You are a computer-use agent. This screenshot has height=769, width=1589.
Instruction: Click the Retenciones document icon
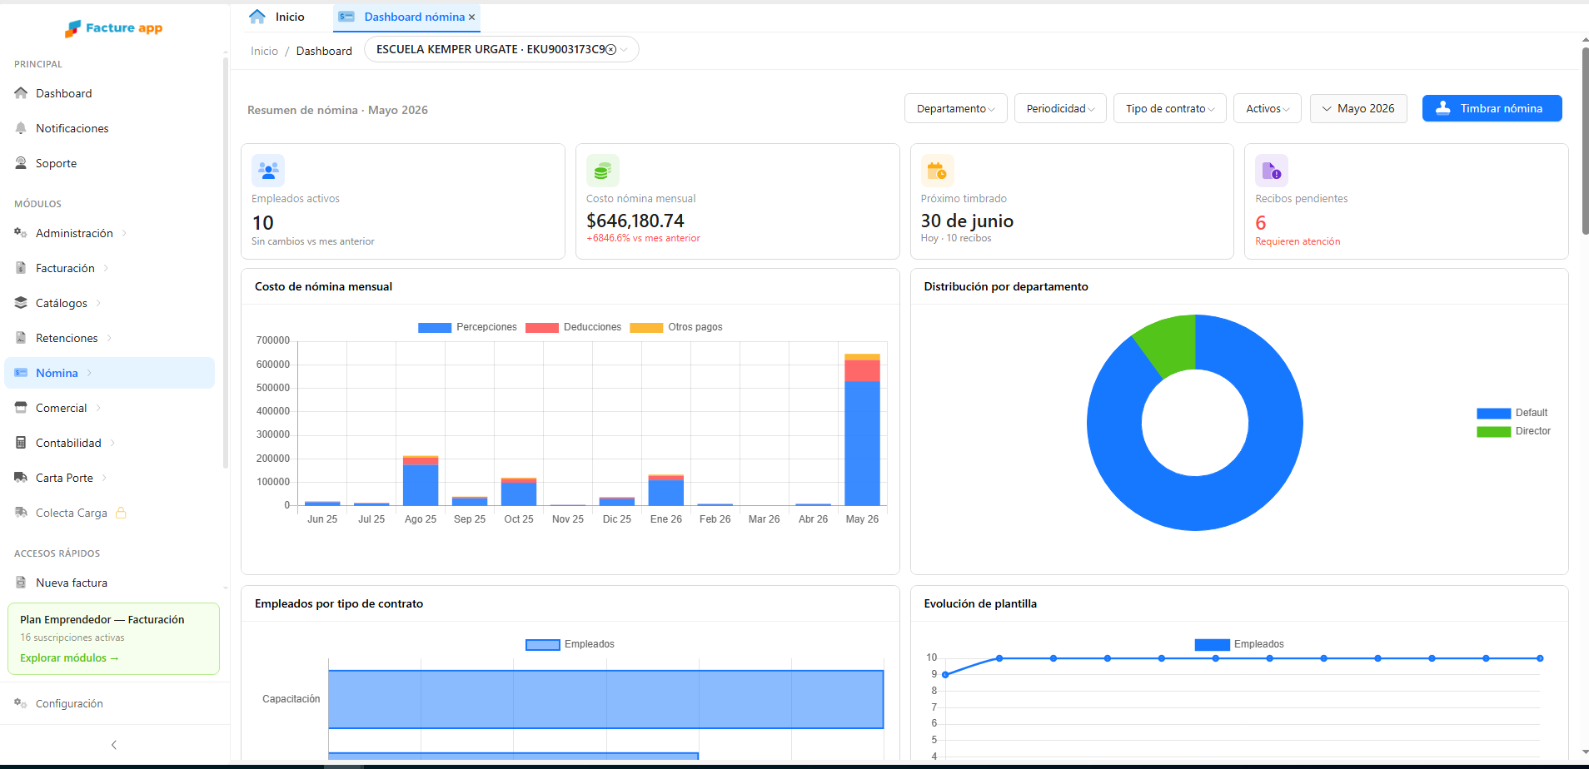point(21,338)
